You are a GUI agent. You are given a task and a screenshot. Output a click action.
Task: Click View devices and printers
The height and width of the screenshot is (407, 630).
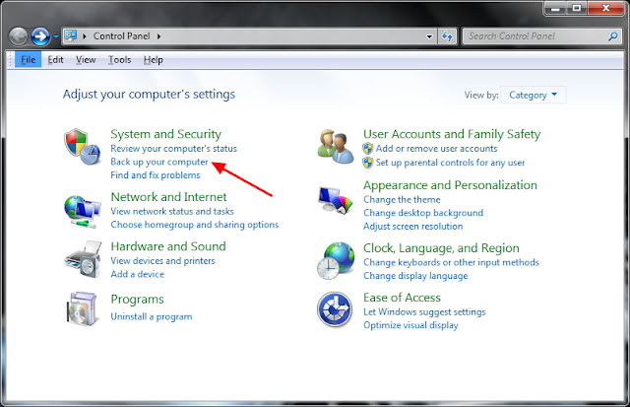click(x=162, y=260)
